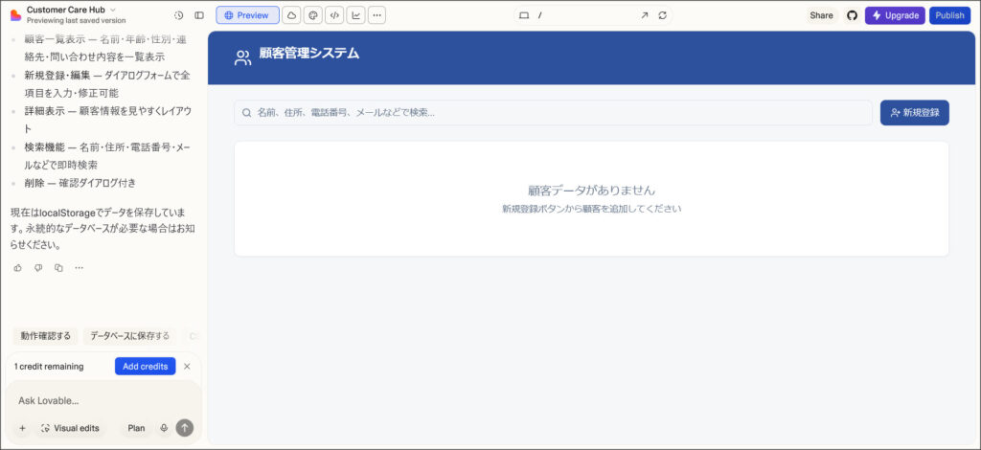Open the design palette icon
This screenshot has width=981, height=450.
pyautogui.click(x=313, y=15)
